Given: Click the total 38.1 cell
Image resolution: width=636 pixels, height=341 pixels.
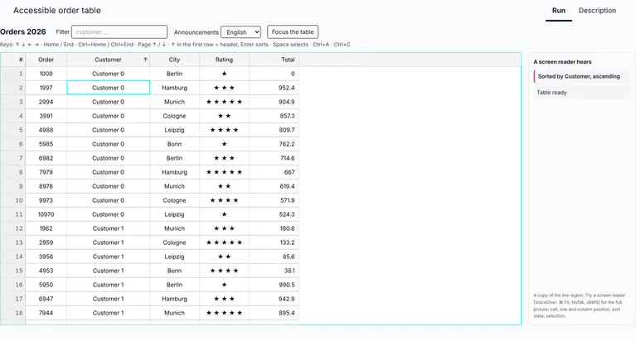Looking at the screenshot, I should click(x=274, y=271).
